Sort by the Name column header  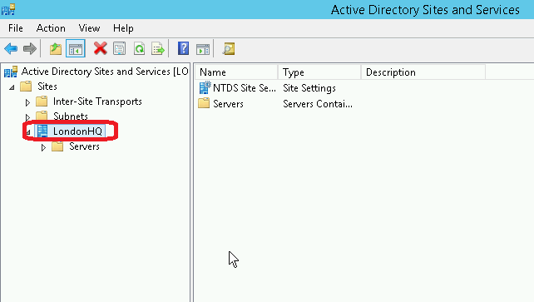pyautogui.click(x=237, y=72)
